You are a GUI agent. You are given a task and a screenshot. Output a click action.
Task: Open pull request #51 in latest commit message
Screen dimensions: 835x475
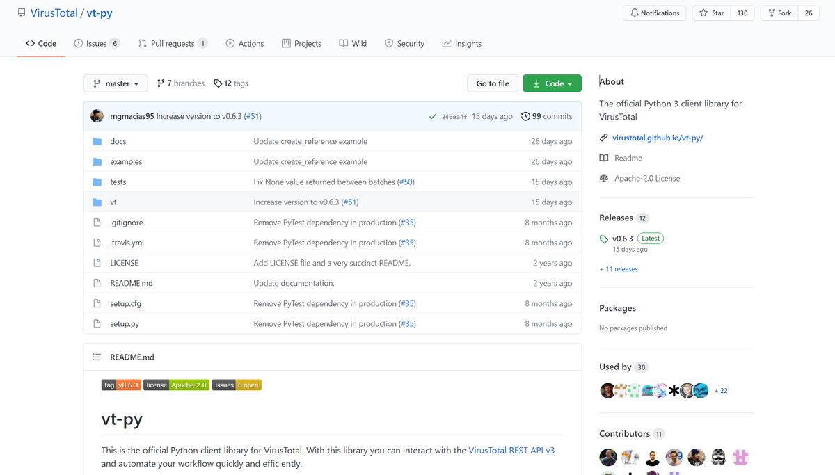[x=253, y=116]
